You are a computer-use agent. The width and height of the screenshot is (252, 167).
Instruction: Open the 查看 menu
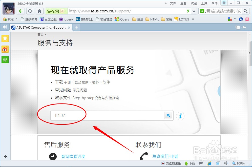click(x=183, y=3)
